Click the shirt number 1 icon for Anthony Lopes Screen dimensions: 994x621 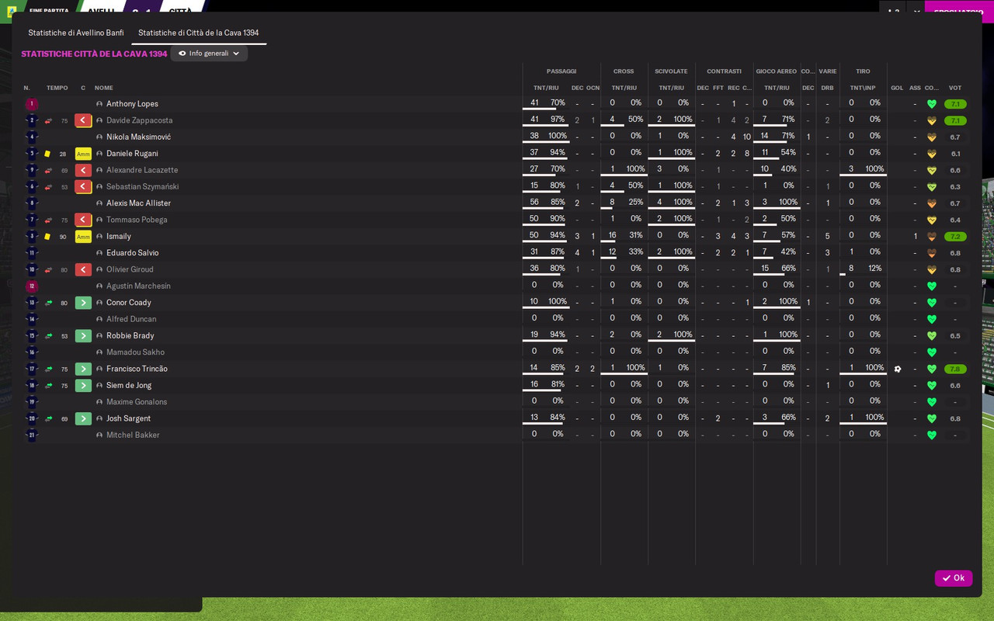32,104
